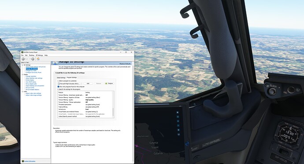Open the Back button history dropdown arrow
304x164 pixels.
(x=30, y=59)
